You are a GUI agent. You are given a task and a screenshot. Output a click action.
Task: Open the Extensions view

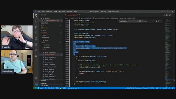click(x=36, y=45)
